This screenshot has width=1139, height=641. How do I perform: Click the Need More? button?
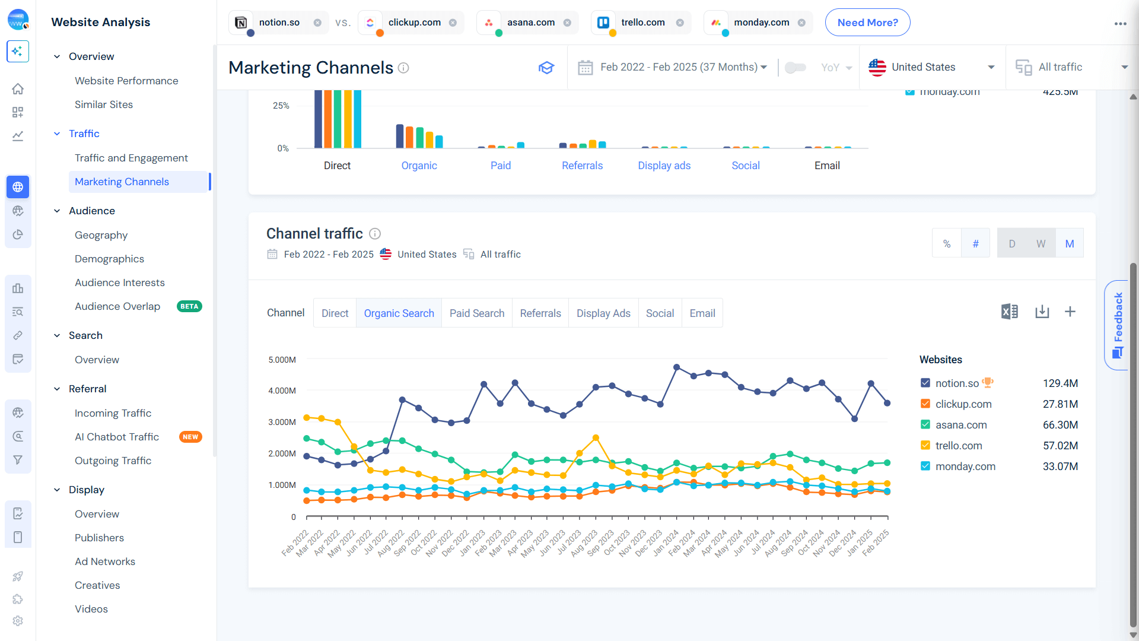[867, 22]
